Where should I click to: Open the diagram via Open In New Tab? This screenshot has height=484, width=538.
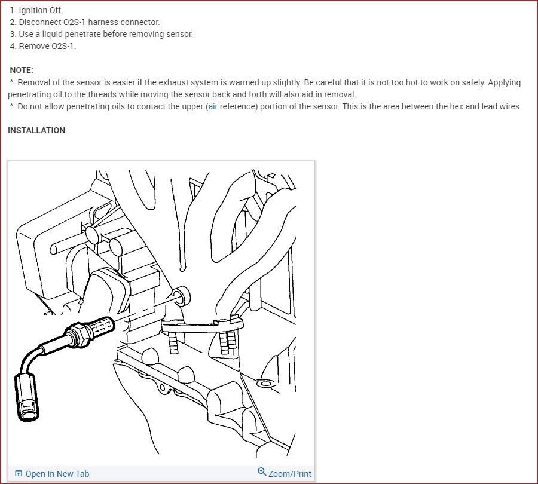coord(52,474)
